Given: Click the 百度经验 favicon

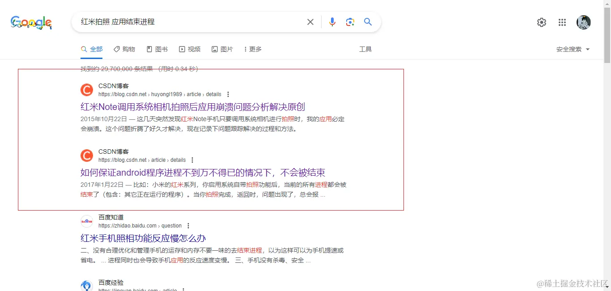Looking at the screenshot, I should [x=87, y=286].
